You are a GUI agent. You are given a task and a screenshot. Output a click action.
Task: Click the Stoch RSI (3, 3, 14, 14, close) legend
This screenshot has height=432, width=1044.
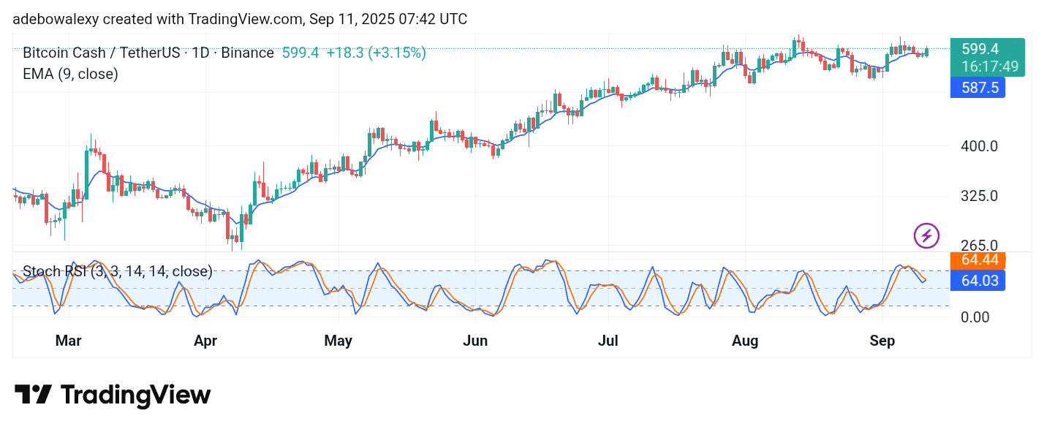(118, 272)
